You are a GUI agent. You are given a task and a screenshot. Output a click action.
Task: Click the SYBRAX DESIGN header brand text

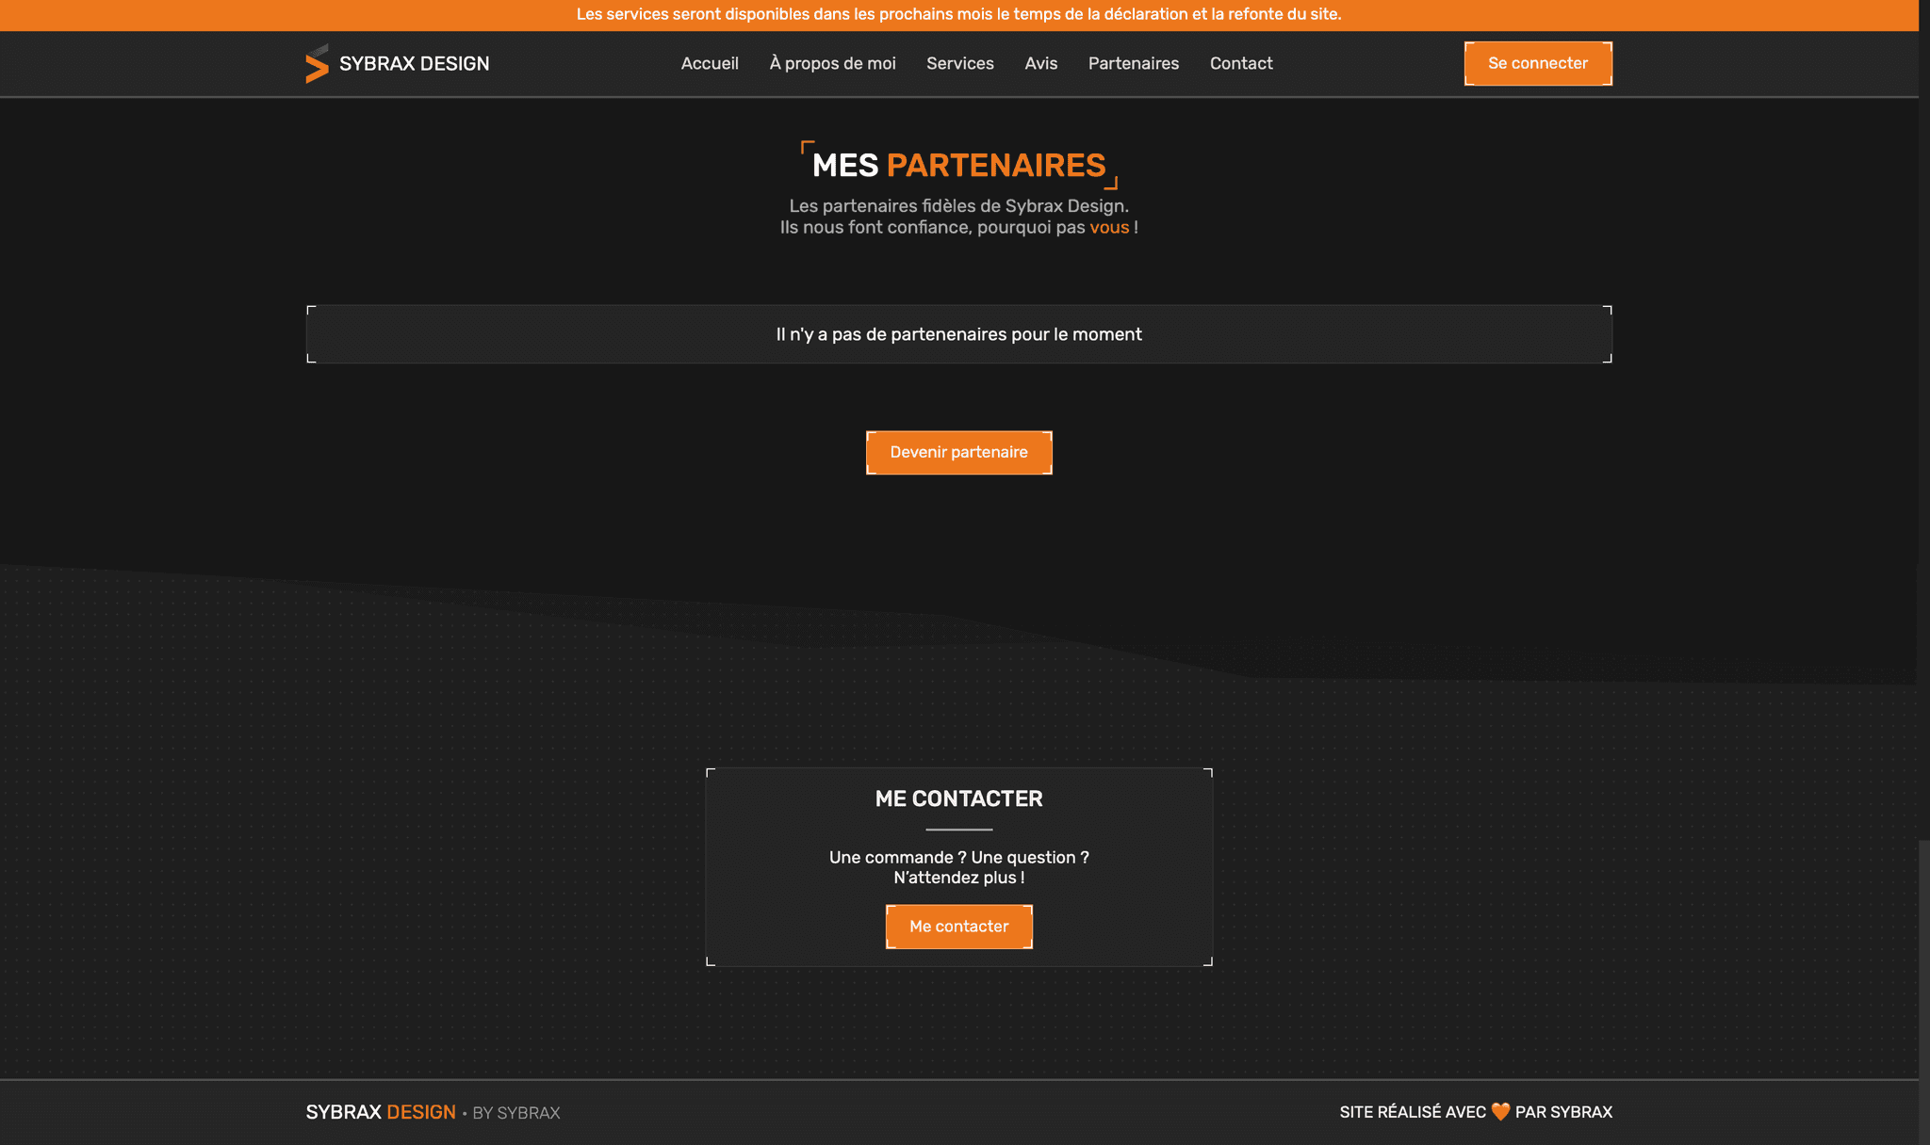point(414,64)
